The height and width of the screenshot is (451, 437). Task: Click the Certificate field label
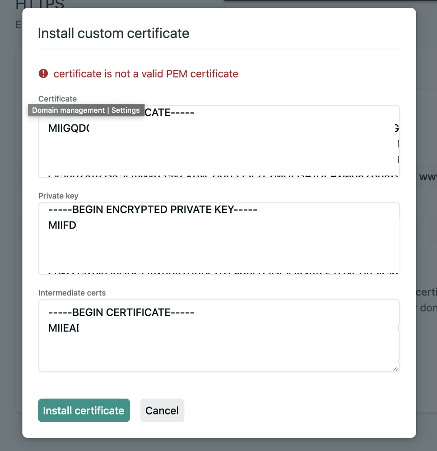click(x=57, y=99)
